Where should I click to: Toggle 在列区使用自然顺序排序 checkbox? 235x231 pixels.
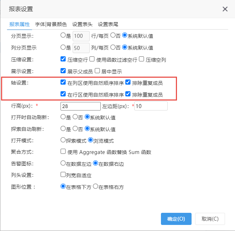point(63,82)
